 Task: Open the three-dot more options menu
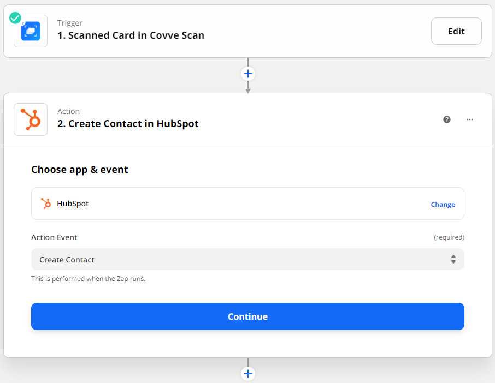[x=470, y=119]
